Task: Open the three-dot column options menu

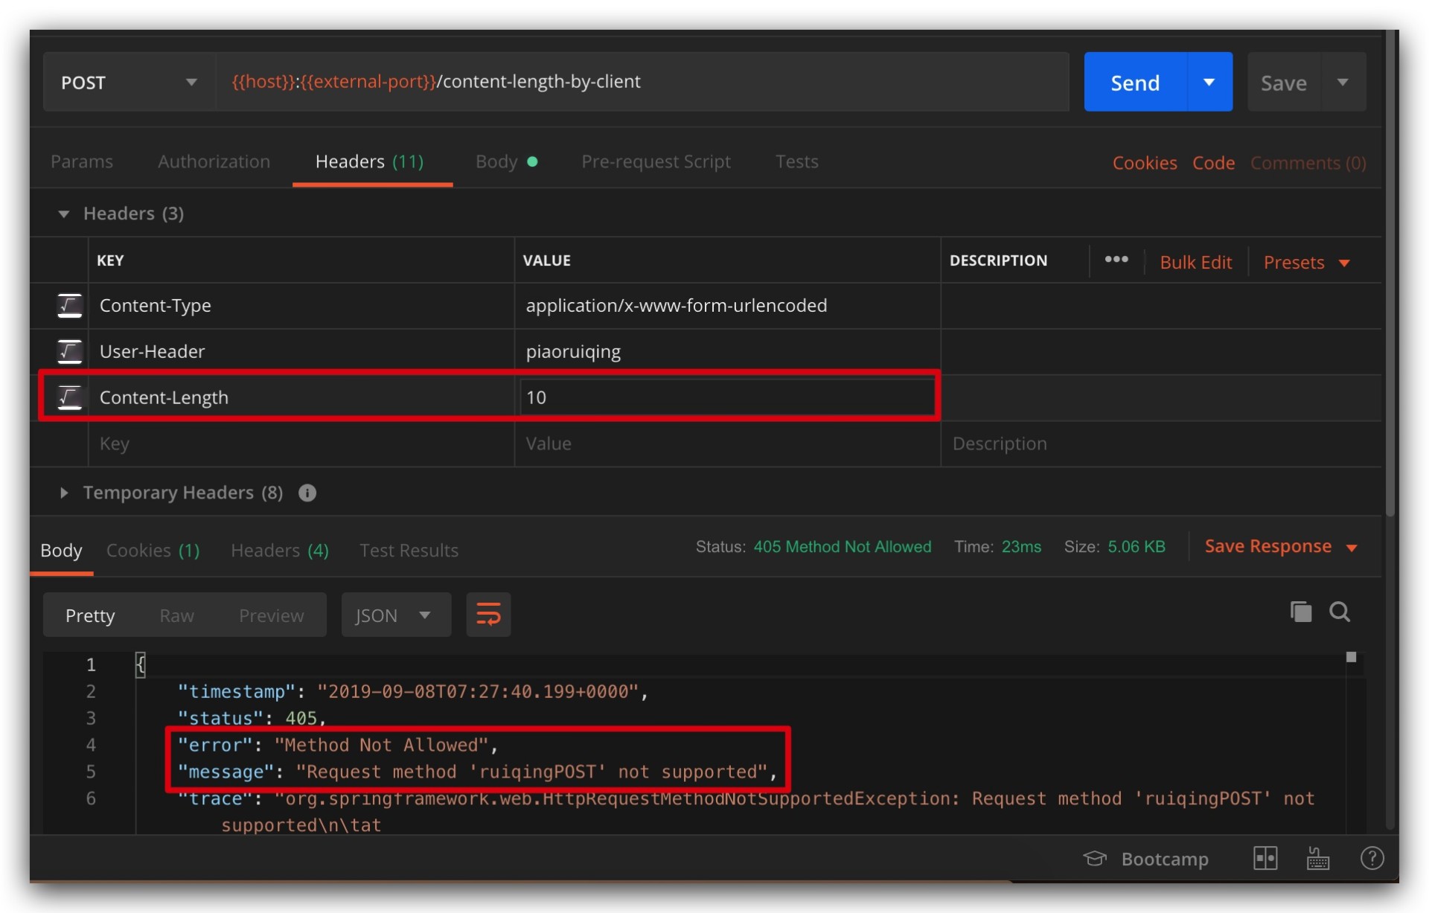Action: tap(1116, 260)
